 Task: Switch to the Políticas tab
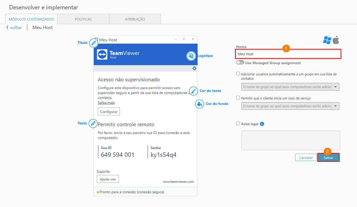83,19
